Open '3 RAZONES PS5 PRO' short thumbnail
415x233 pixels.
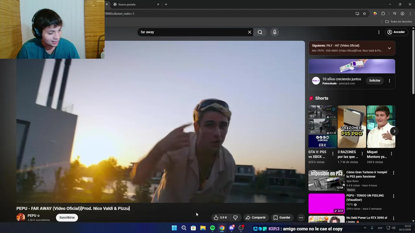pyautogui.click(x=352, y=127)
